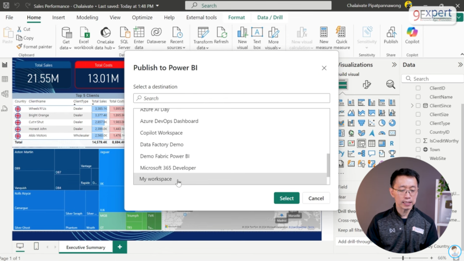Collapse the Data pane chevrons
Screen dimensions: 464x261
460,65
